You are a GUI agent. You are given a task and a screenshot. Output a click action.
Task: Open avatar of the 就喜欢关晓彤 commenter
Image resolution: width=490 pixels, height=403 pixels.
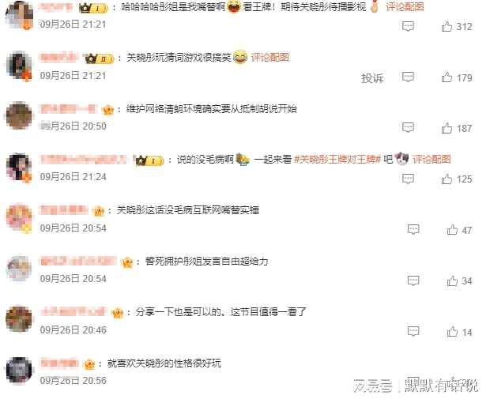tap(20, 370)
